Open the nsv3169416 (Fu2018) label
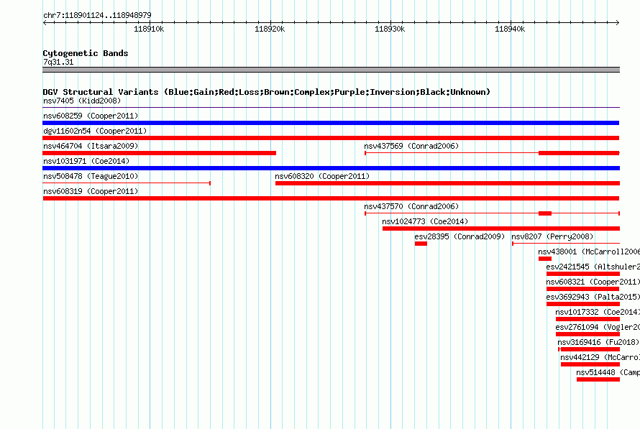The height and width of the screenshot is (429, 640). 598,342
